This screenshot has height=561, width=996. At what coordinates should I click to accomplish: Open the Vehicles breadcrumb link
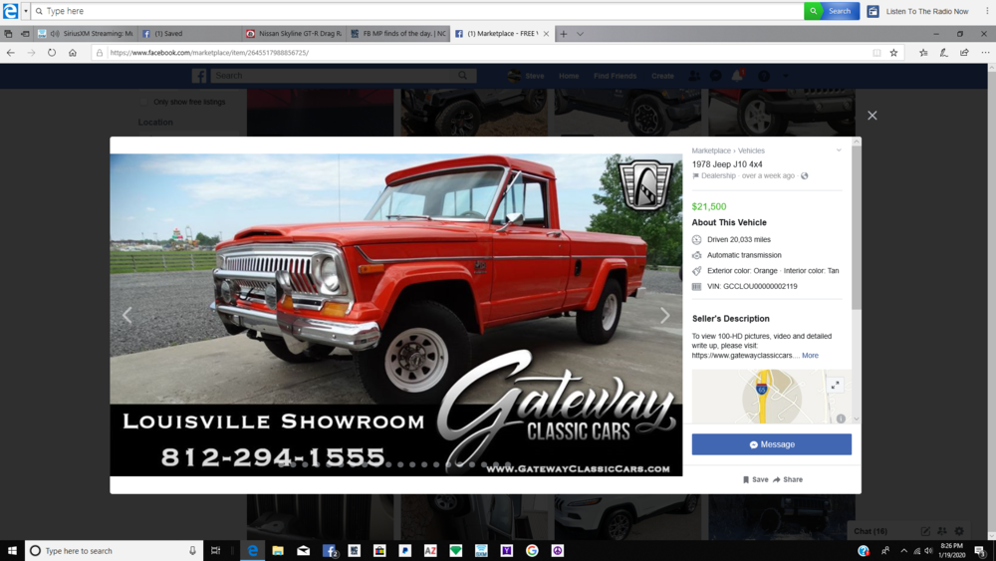click(x=751, y=150)
